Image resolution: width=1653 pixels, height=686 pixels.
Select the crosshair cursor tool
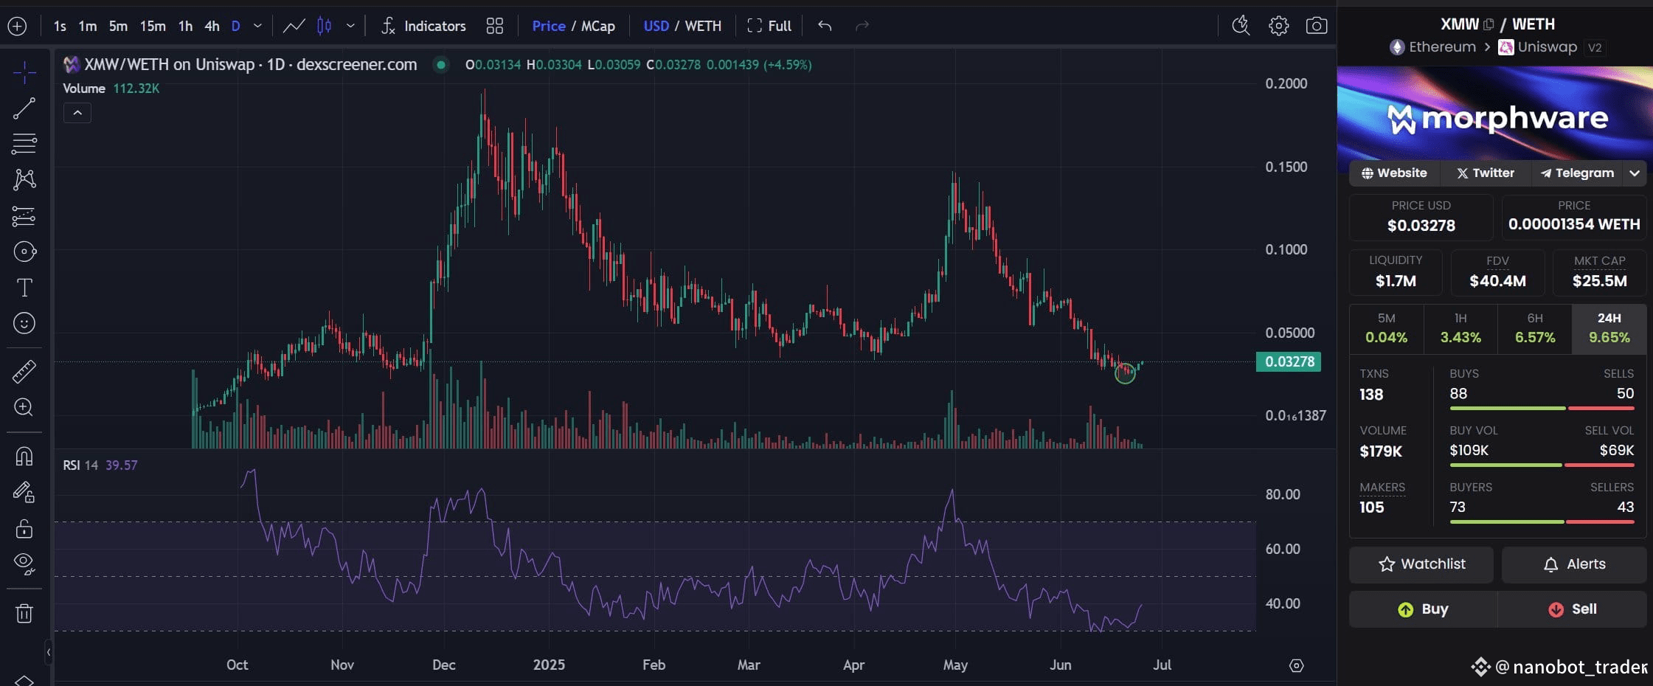24,73
